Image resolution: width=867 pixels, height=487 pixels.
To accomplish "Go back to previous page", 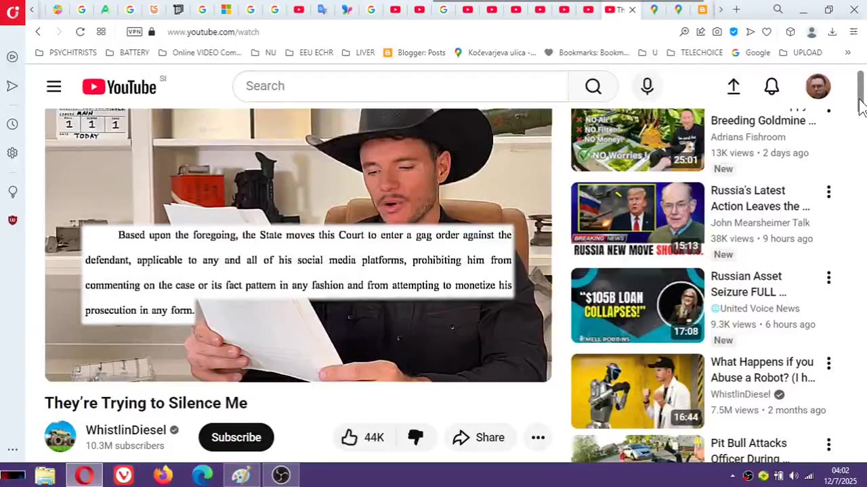I will click(38, 32).
